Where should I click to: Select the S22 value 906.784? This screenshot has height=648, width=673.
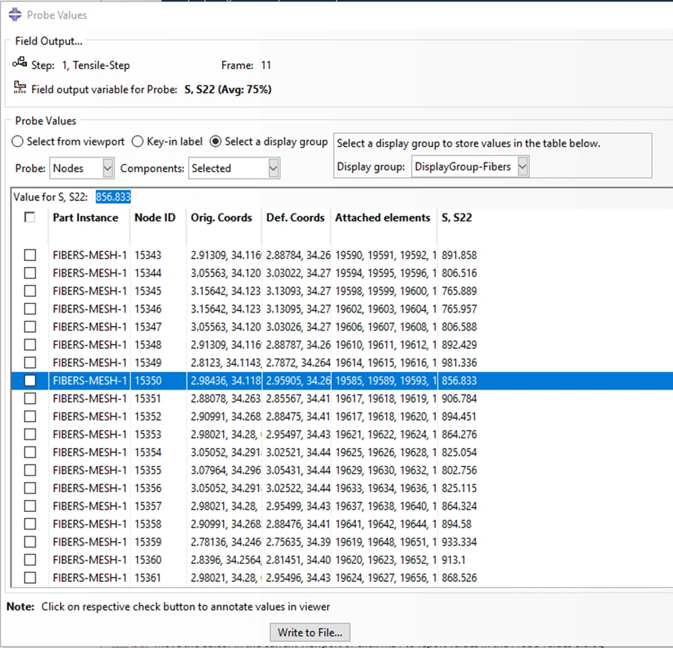point(459,399)
